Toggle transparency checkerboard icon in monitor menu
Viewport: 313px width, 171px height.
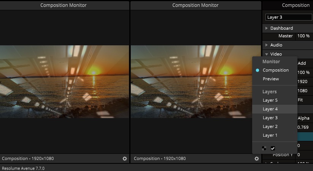(264, 148)
